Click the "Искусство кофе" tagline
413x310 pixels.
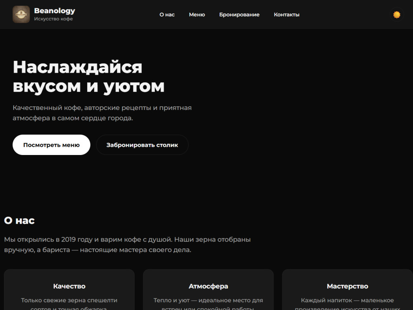click(x=53, y=19)
